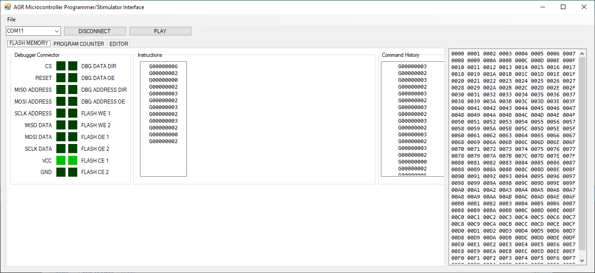This screenshot has height=273, width=595.
Task: Click the memory view scrollbar down arrow
Action: click(582, 260)
